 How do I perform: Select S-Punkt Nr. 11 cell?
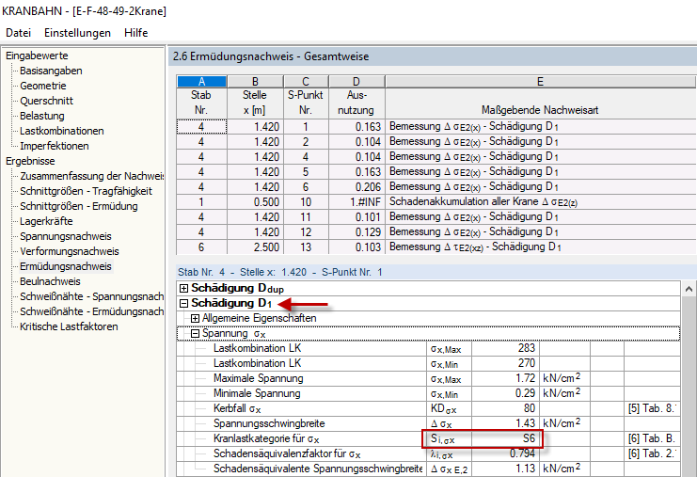click(306, 217)
